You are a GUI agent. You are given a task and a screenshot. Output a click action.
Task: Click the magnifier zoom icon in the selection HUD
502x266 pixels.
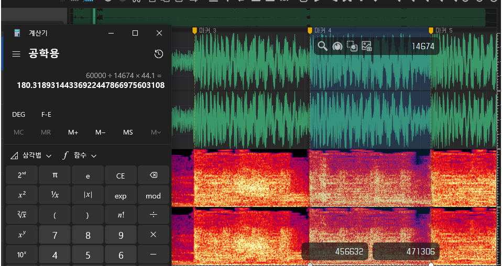click(322, 47)
